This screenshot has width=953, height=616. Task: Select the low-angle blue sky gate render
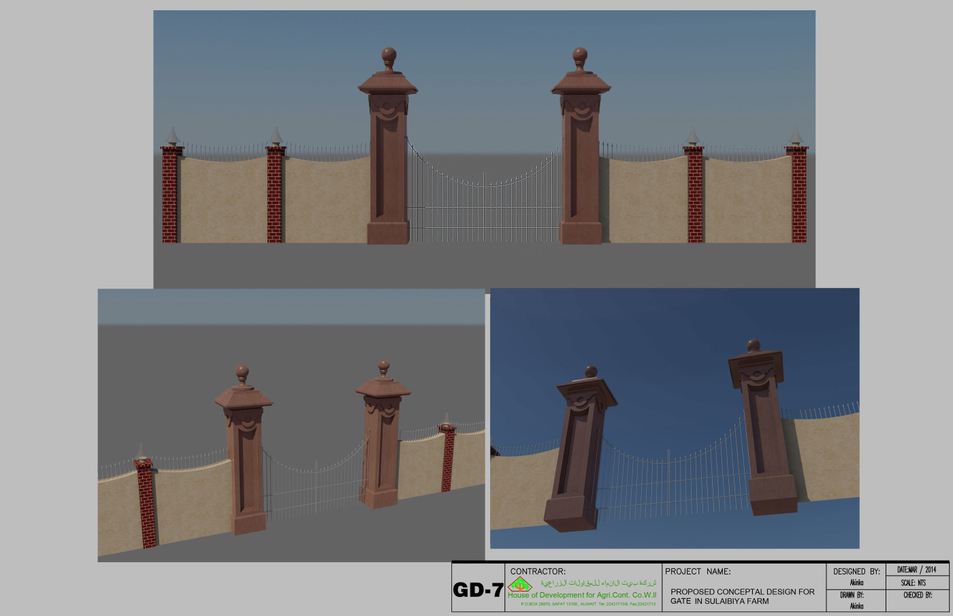tap(674, 418)
